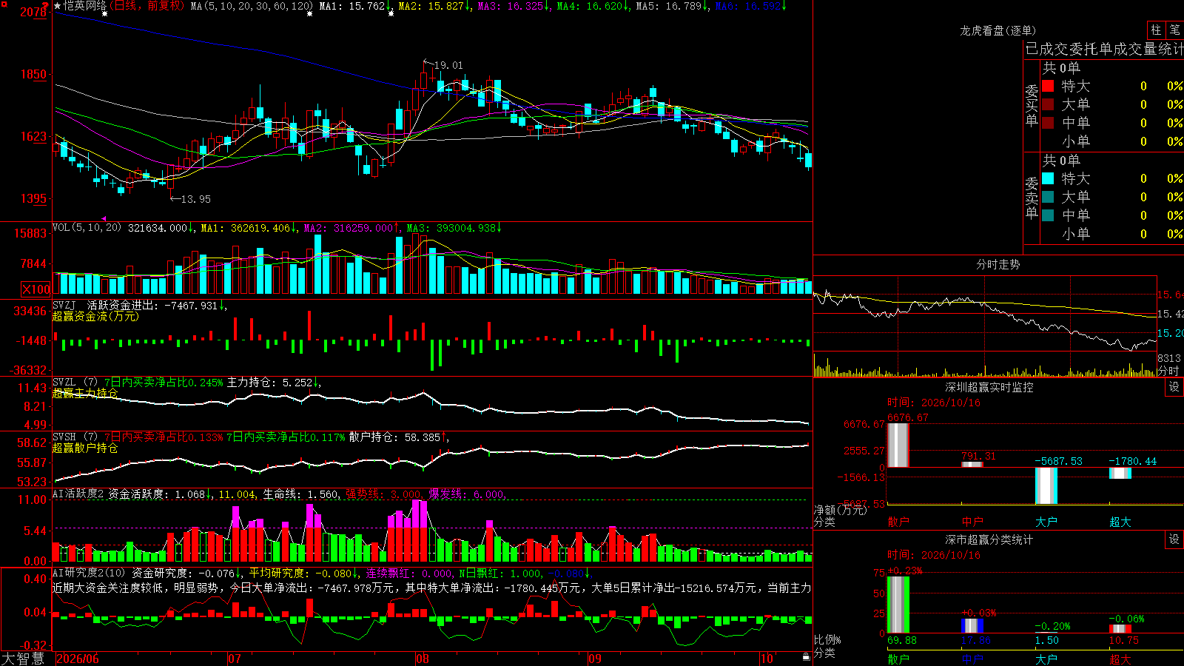Screen dimensions: 1184x666
Task: Click the star icon before 恺英网络
Action: click(58, 6)
